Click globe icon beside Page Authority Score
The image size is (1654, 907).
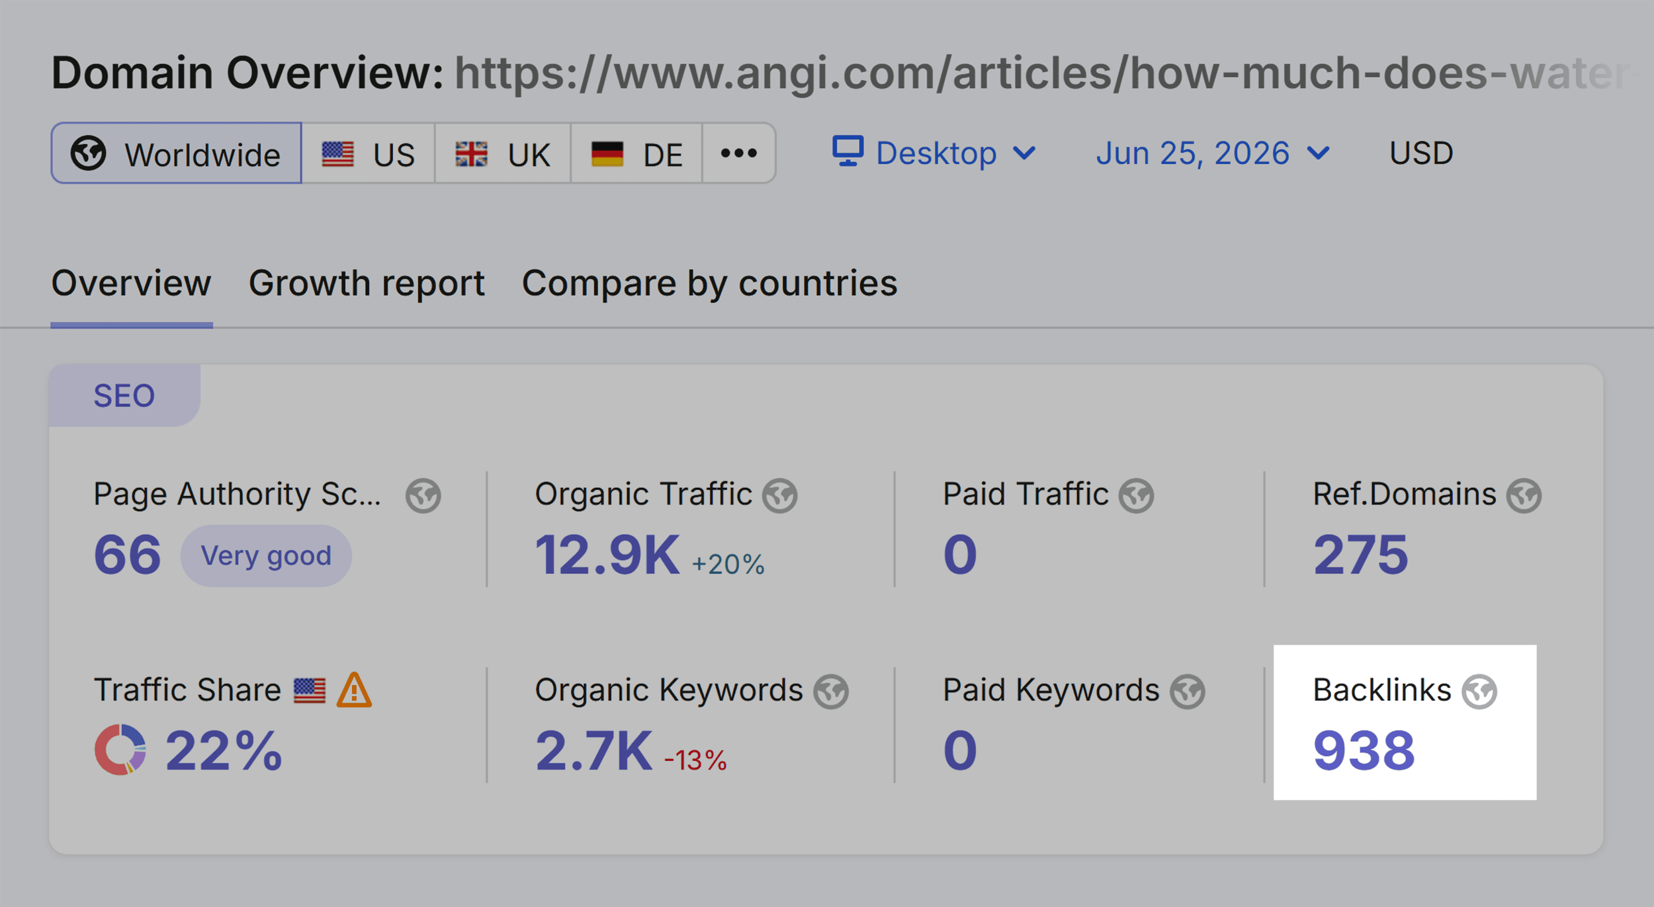pos(423,496)
